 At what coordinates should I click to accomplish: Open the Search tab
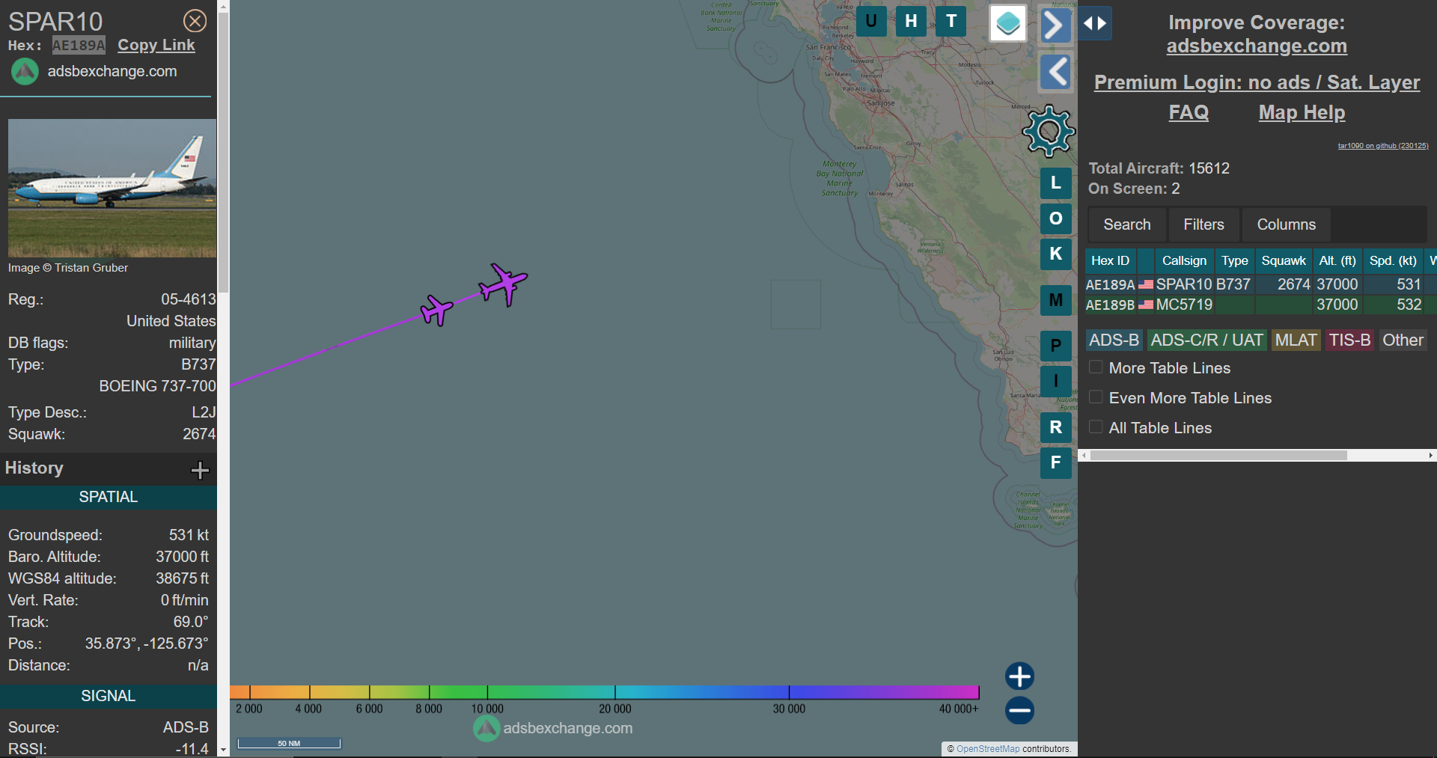pyautogui.click(x=1126, y=224)
